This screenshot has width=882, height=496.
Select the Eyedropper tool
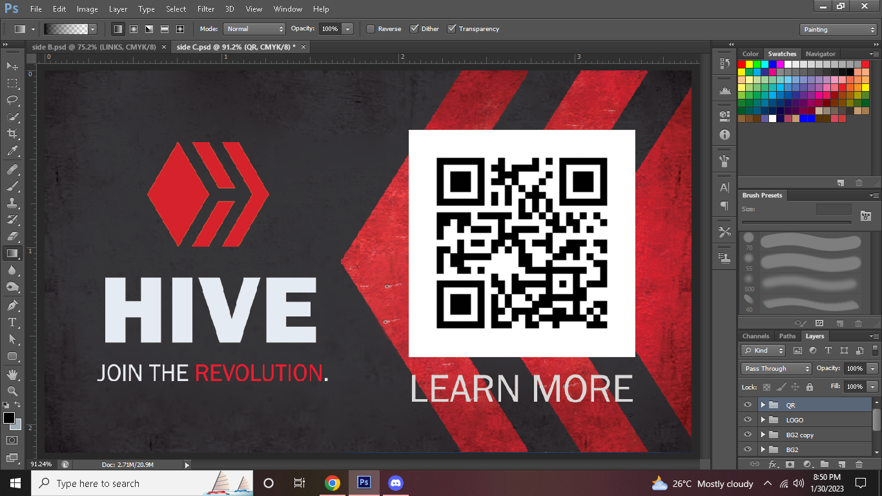pos(12,151)
